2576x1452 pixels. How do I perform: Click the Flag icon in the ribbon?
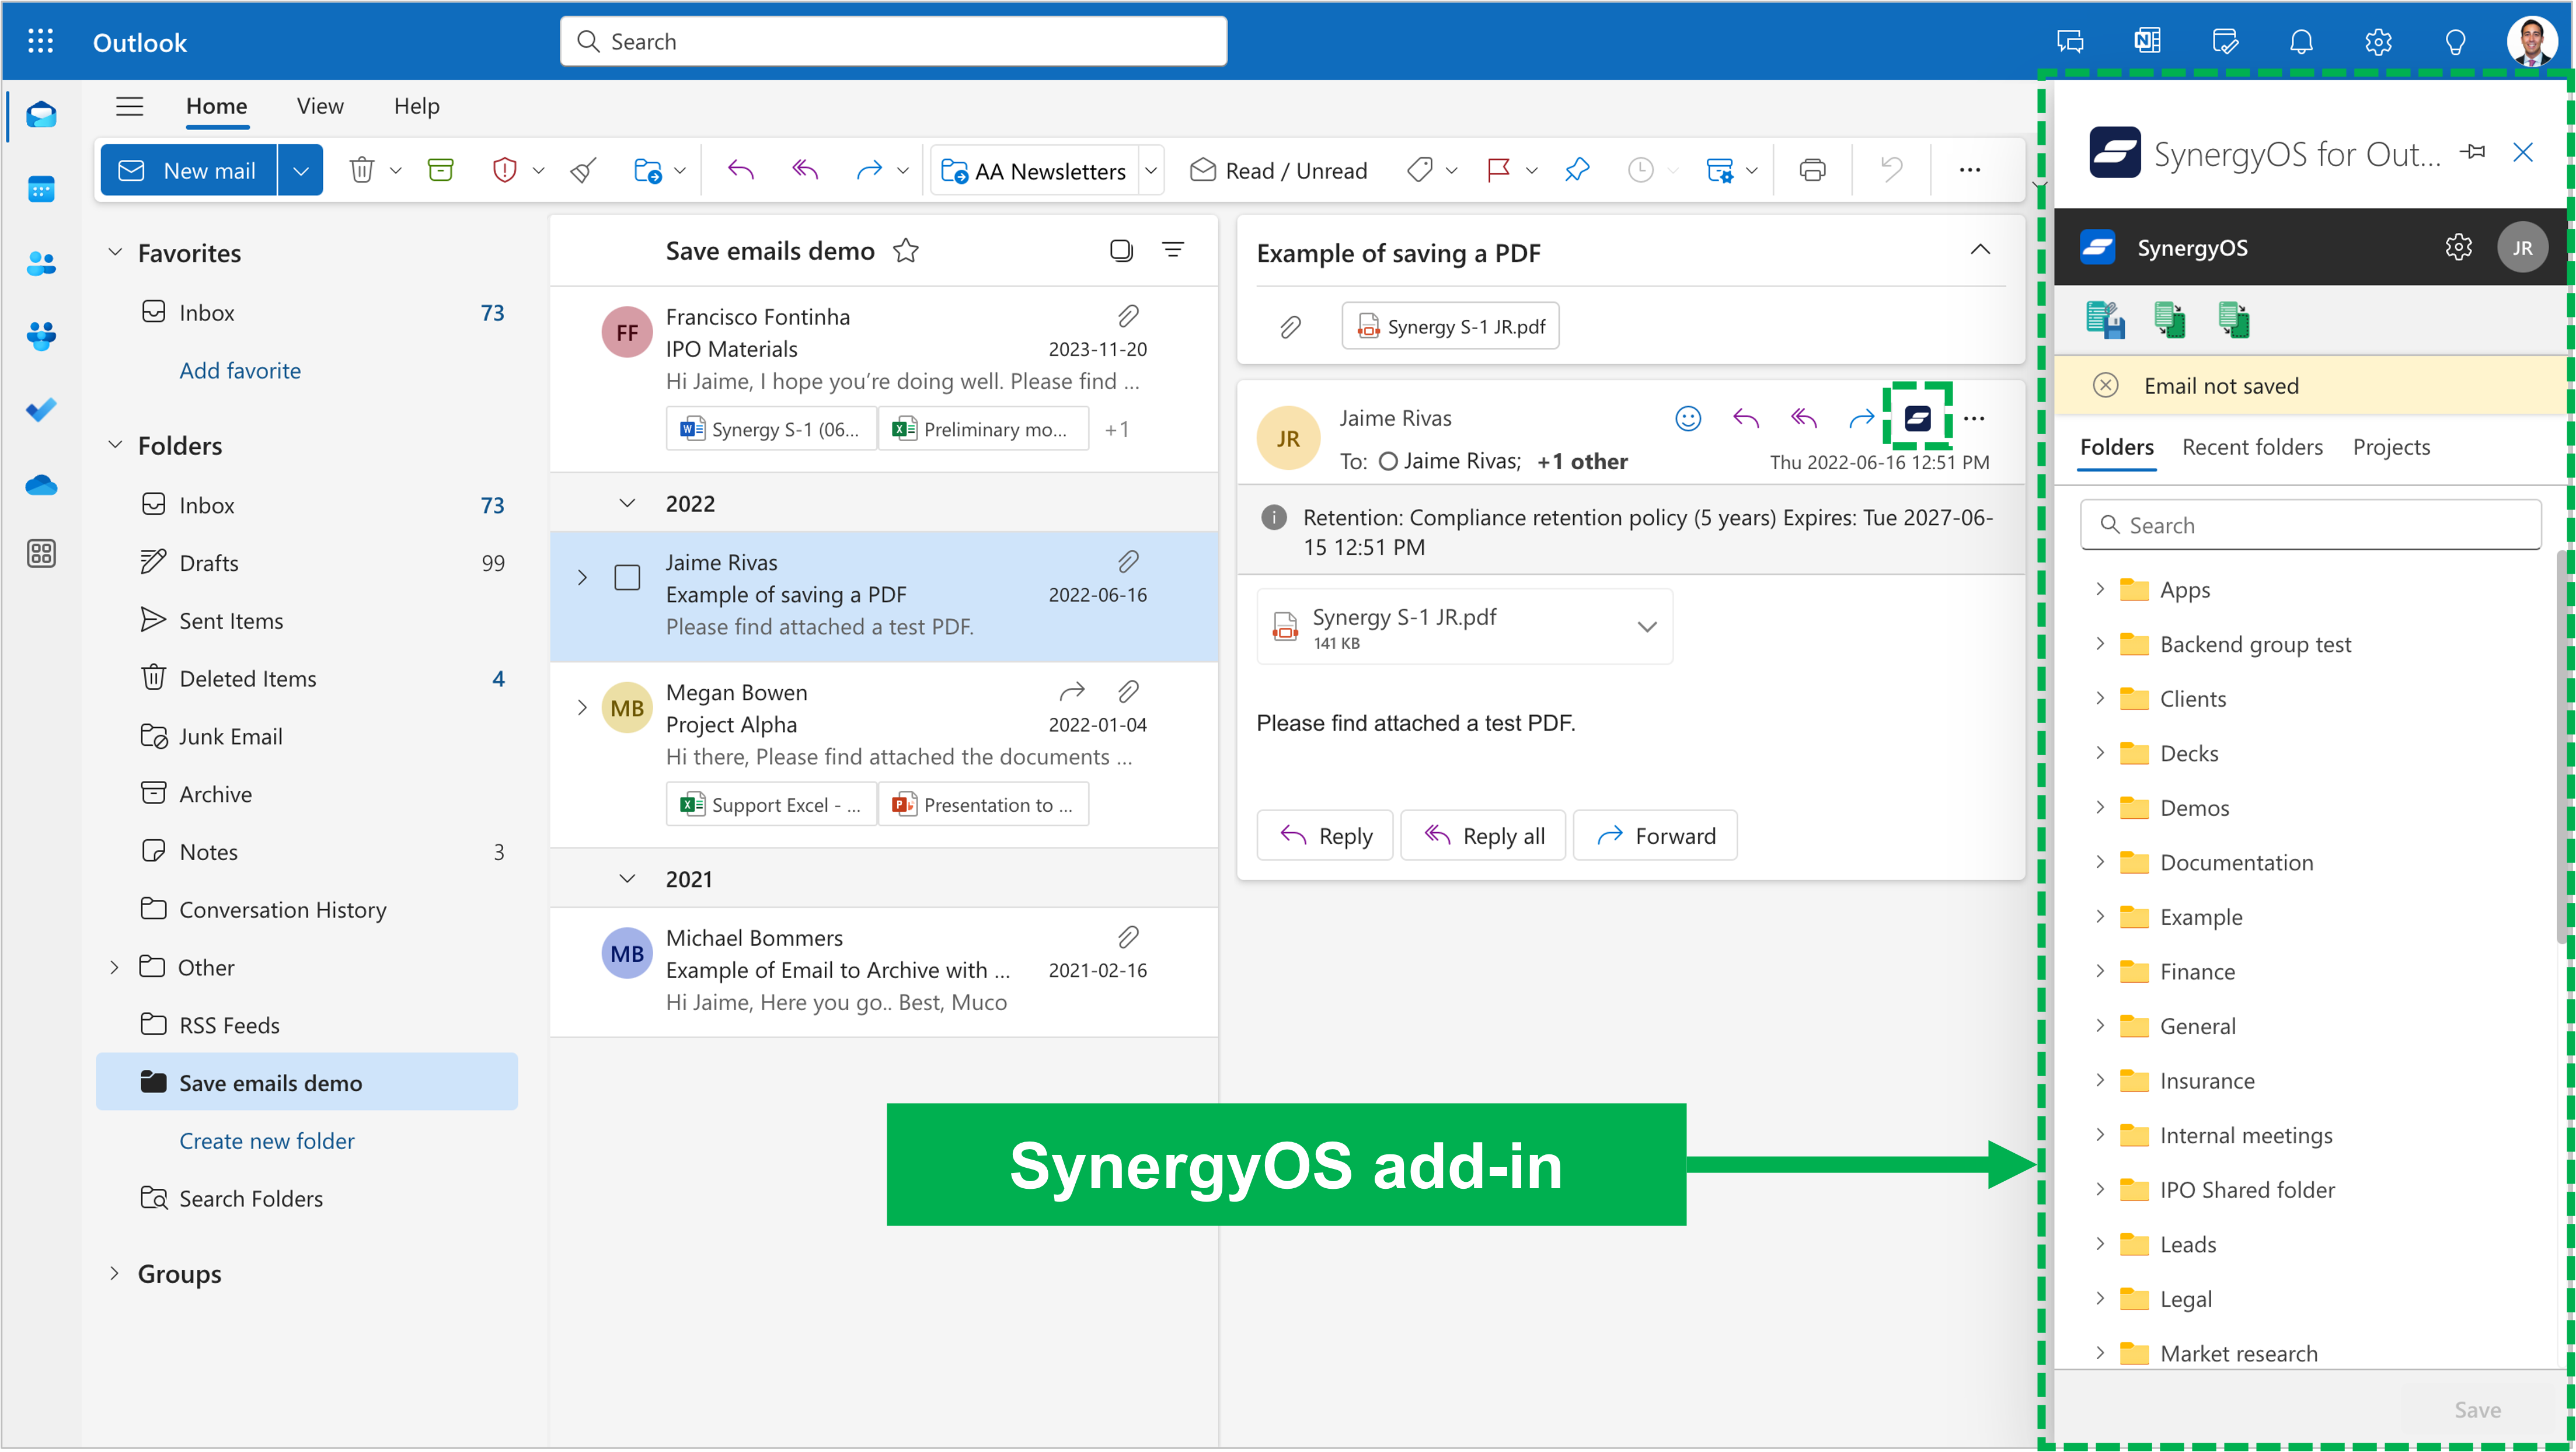click(1498, 170)
